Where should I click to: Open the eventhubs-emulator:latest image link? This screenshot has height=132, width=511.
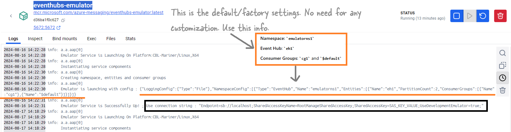pos(98,12)
